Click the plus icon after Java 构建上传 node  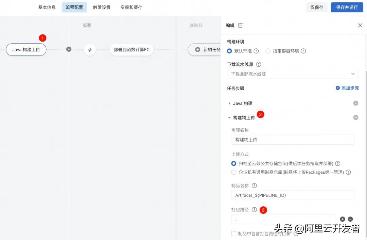click(x=68, y=49)
